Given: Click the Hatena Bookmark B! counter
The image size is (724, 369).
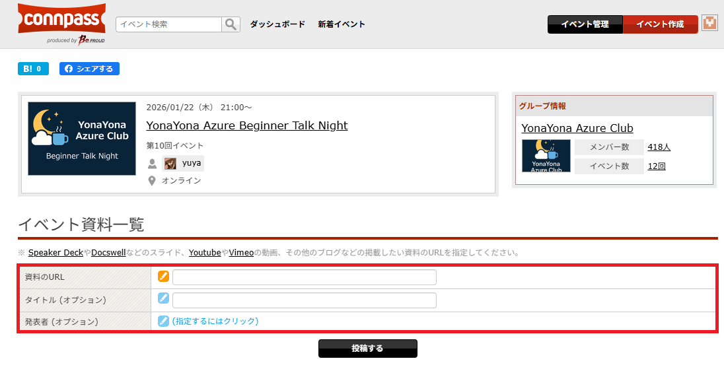Looking at the screenshot, I should [33, 69].
